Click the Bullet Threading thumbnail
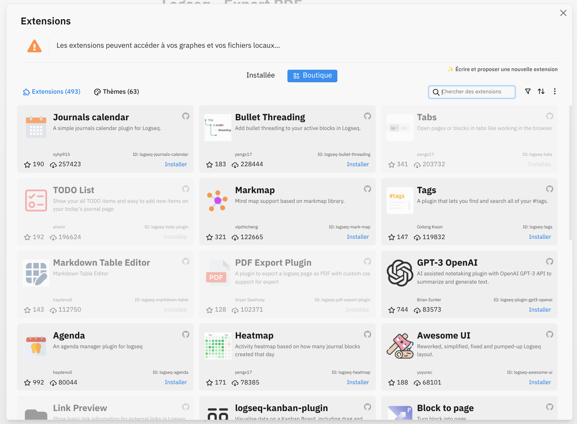Screen dimensions: 577x424 tap(218, 127)
